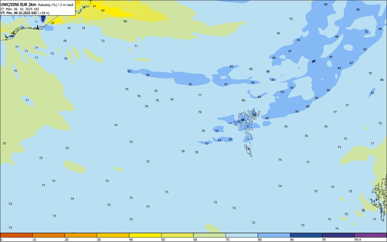This screenshot has width=387, height=242.
Task: Click the legend tick label 99.9
Action: tap(358, 240)
